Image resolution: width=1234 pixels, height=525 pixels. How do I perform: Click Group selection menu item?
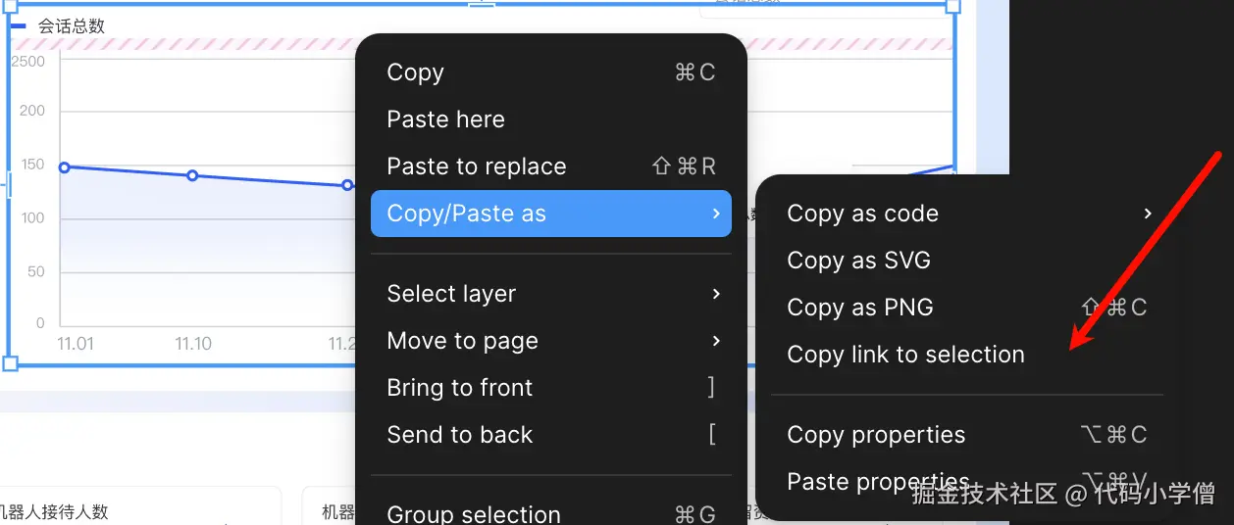click(x=474, y=513)
